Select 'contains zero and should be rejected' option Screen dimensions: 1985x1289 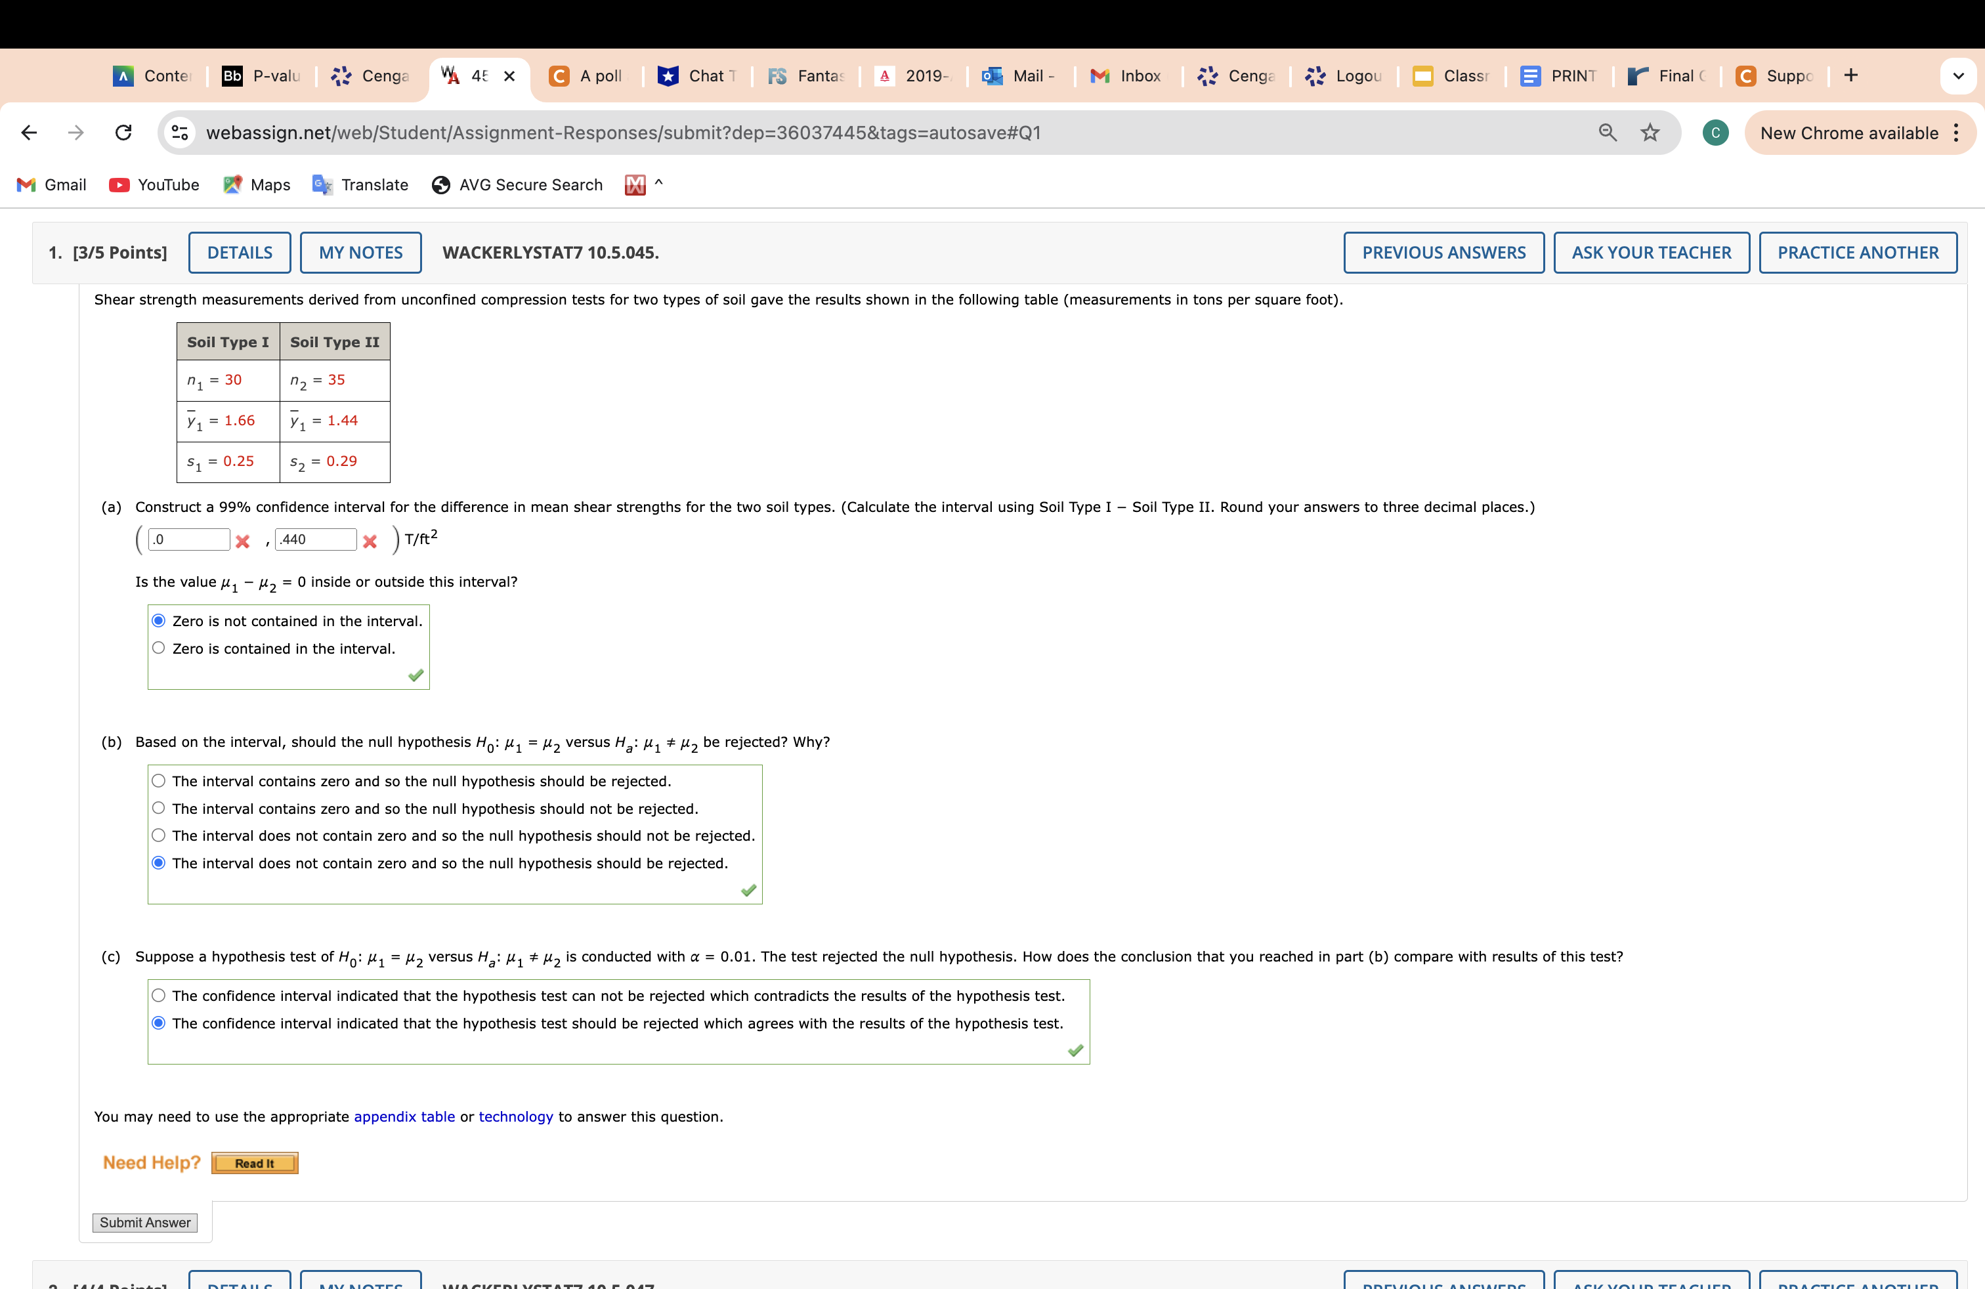point(158,781)
